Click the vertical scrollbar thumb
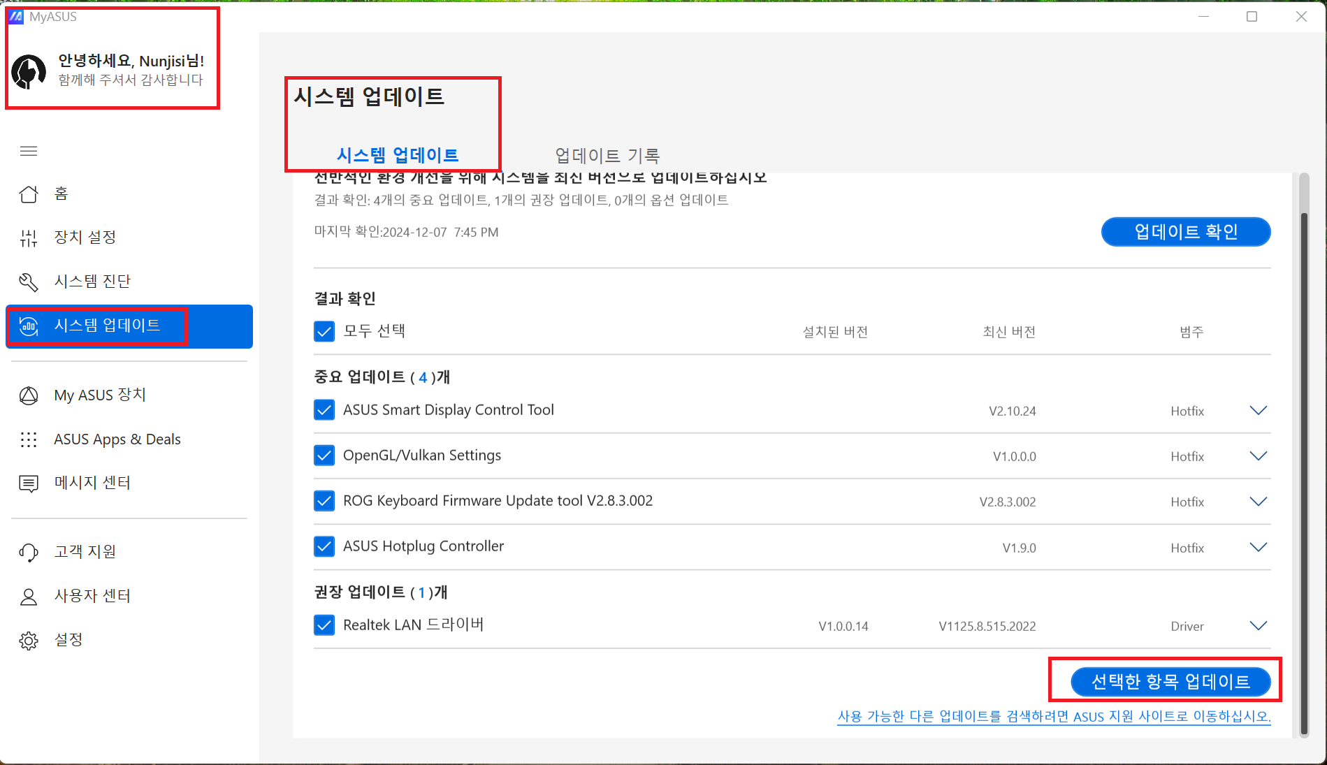Image resolution: width=1327 pixels, height=765 pixels. point(1304,474)
